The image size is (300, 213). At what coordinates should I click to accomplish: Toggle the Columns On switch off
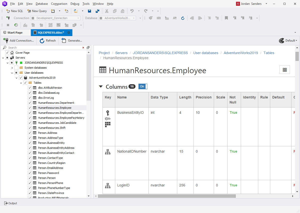point(143,86)
